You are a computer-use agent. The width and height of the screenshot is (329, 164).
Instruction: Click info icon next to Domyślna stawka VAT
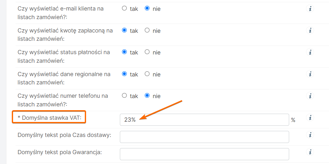(x=310, y=118)
